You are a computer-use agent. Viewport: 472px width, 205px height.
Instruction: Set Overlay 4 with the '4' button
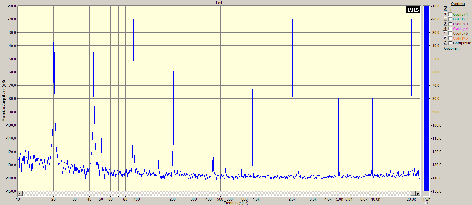coord(445,29)
